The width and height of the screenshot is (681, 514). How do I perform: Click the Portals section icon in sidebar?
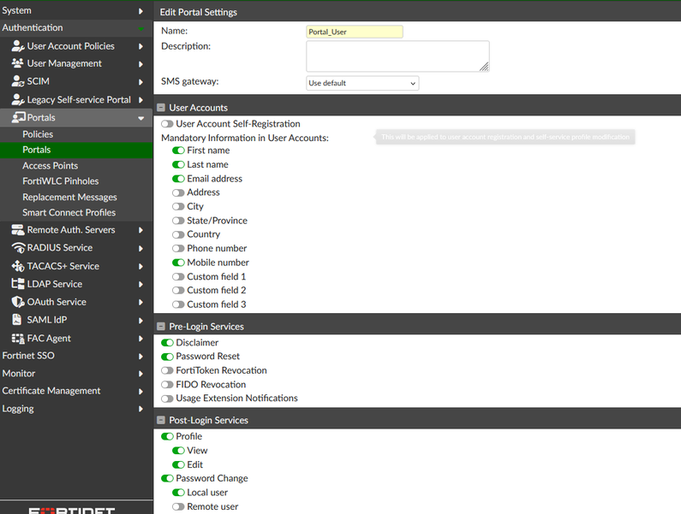tap(19, 117)
